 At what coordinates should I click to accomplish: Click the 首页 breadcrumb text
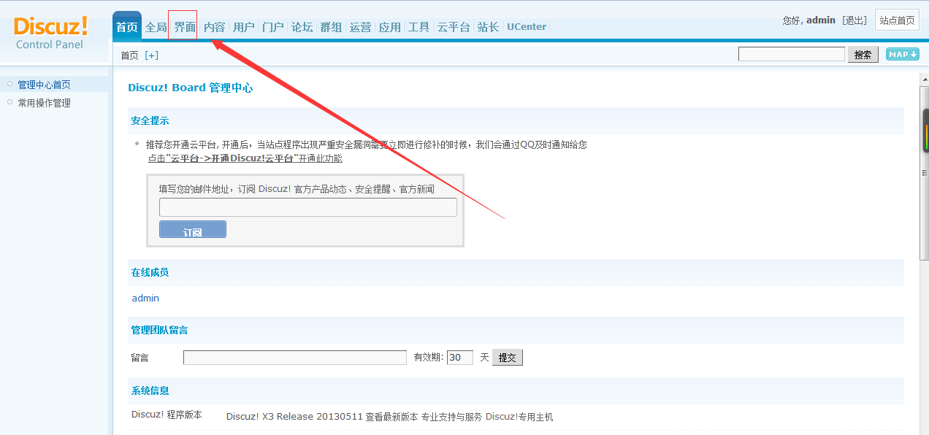tap(129, 55)
